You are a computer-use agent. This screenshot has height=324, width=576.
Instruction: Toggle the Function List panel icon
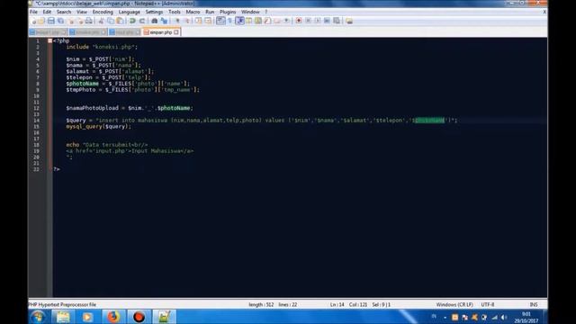pos(267,21)
